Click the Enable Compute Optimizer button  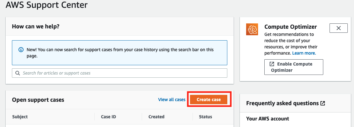pos(294,67)
